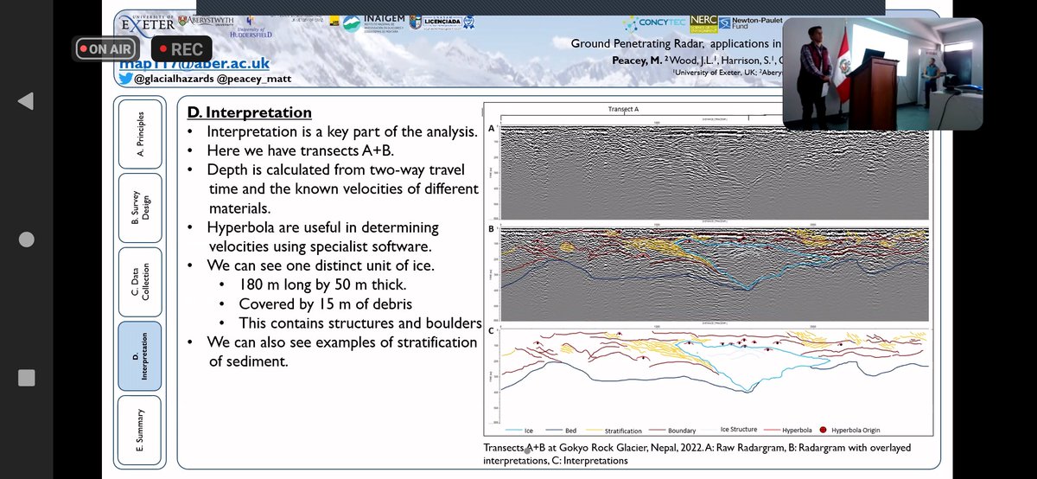The width and height of the screenshot is (1037, 479).
Task: Click the Aberystwyth University logo
Action: 204,20
